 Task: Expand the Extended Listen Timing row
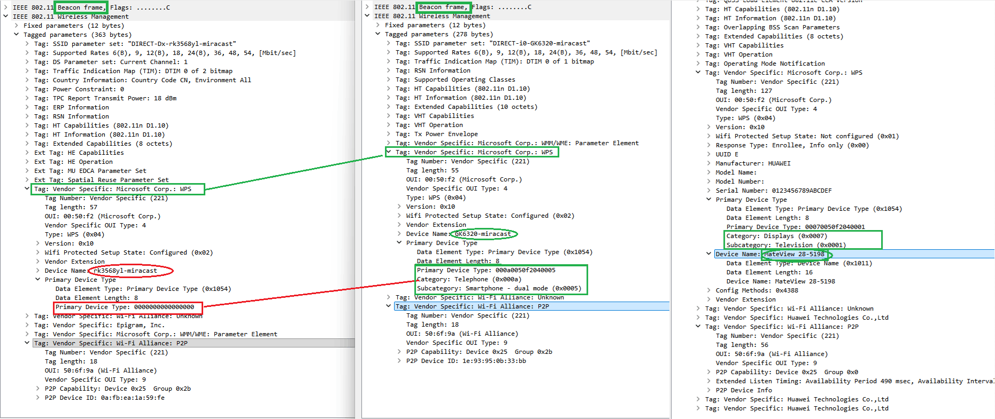pyautogui.click(x=709, y=381)
